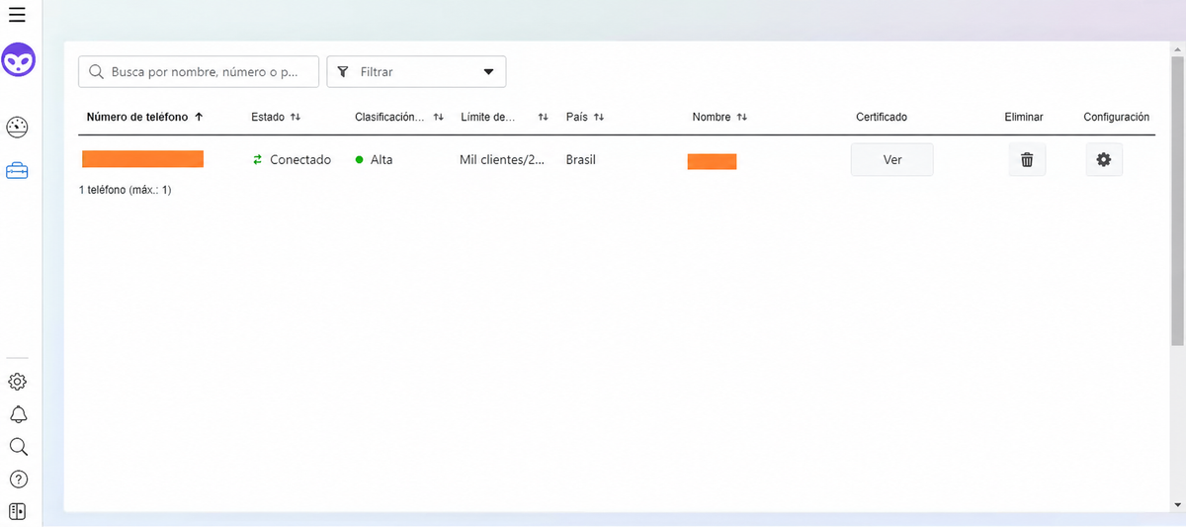The width and height of the screenshot is (1186, 527).
Task: Open the briefcase tools icon
Action: pos(18,171)
